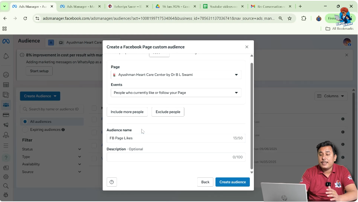The height and width of the screenshot is (202, 358).
Task: Select the Expiring audiences radio option
Action: click(25, 130)
